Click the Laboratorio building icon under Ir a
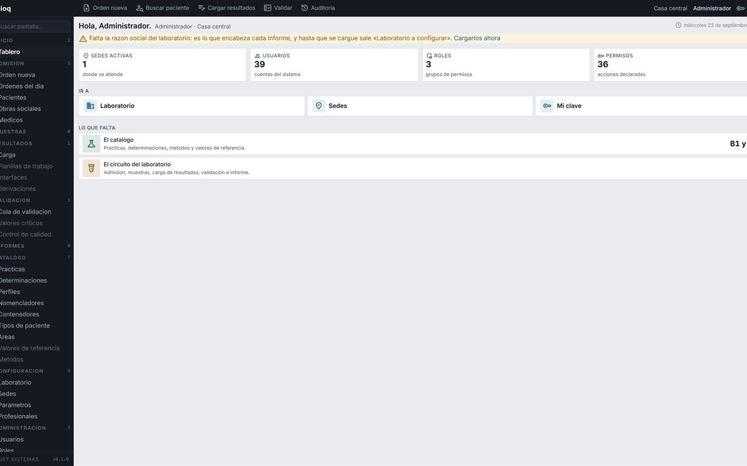Screen dimensions: 747x466 tap(90, 106)
